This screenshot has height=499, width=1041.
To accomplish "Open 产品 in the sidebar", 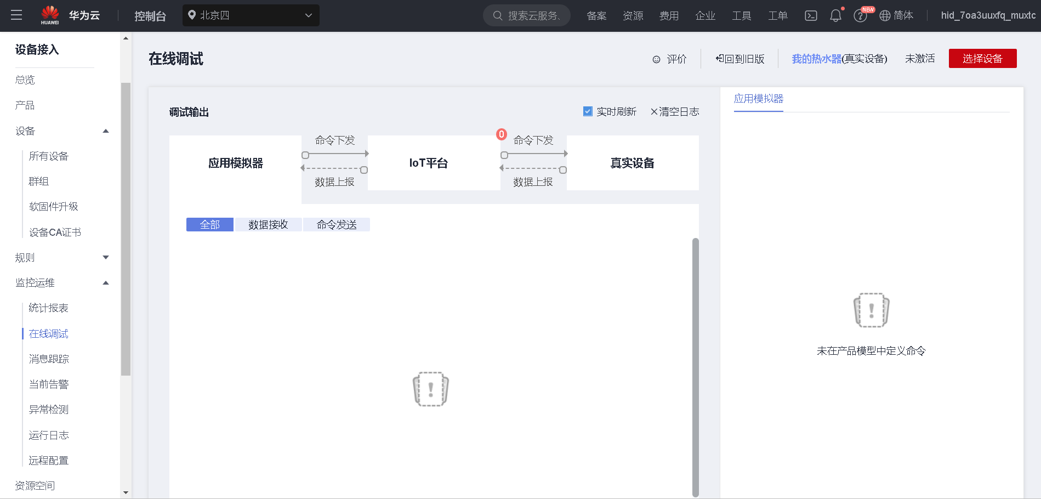I will [x=25, y=105].
